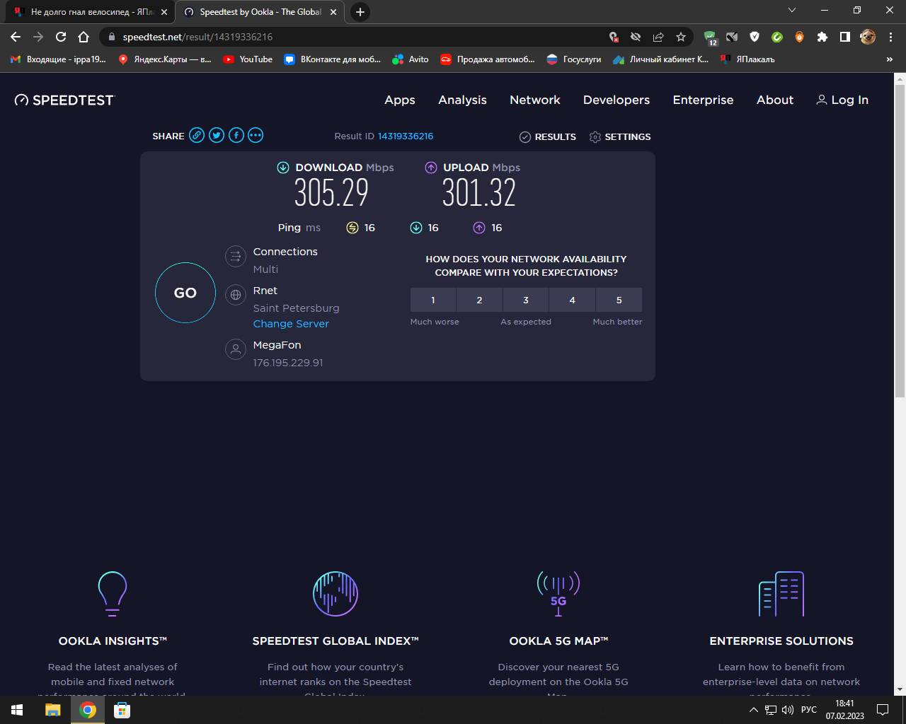Start a new test with GO
The height and width of the screenshot is (724, 906).
click(185, 293)
